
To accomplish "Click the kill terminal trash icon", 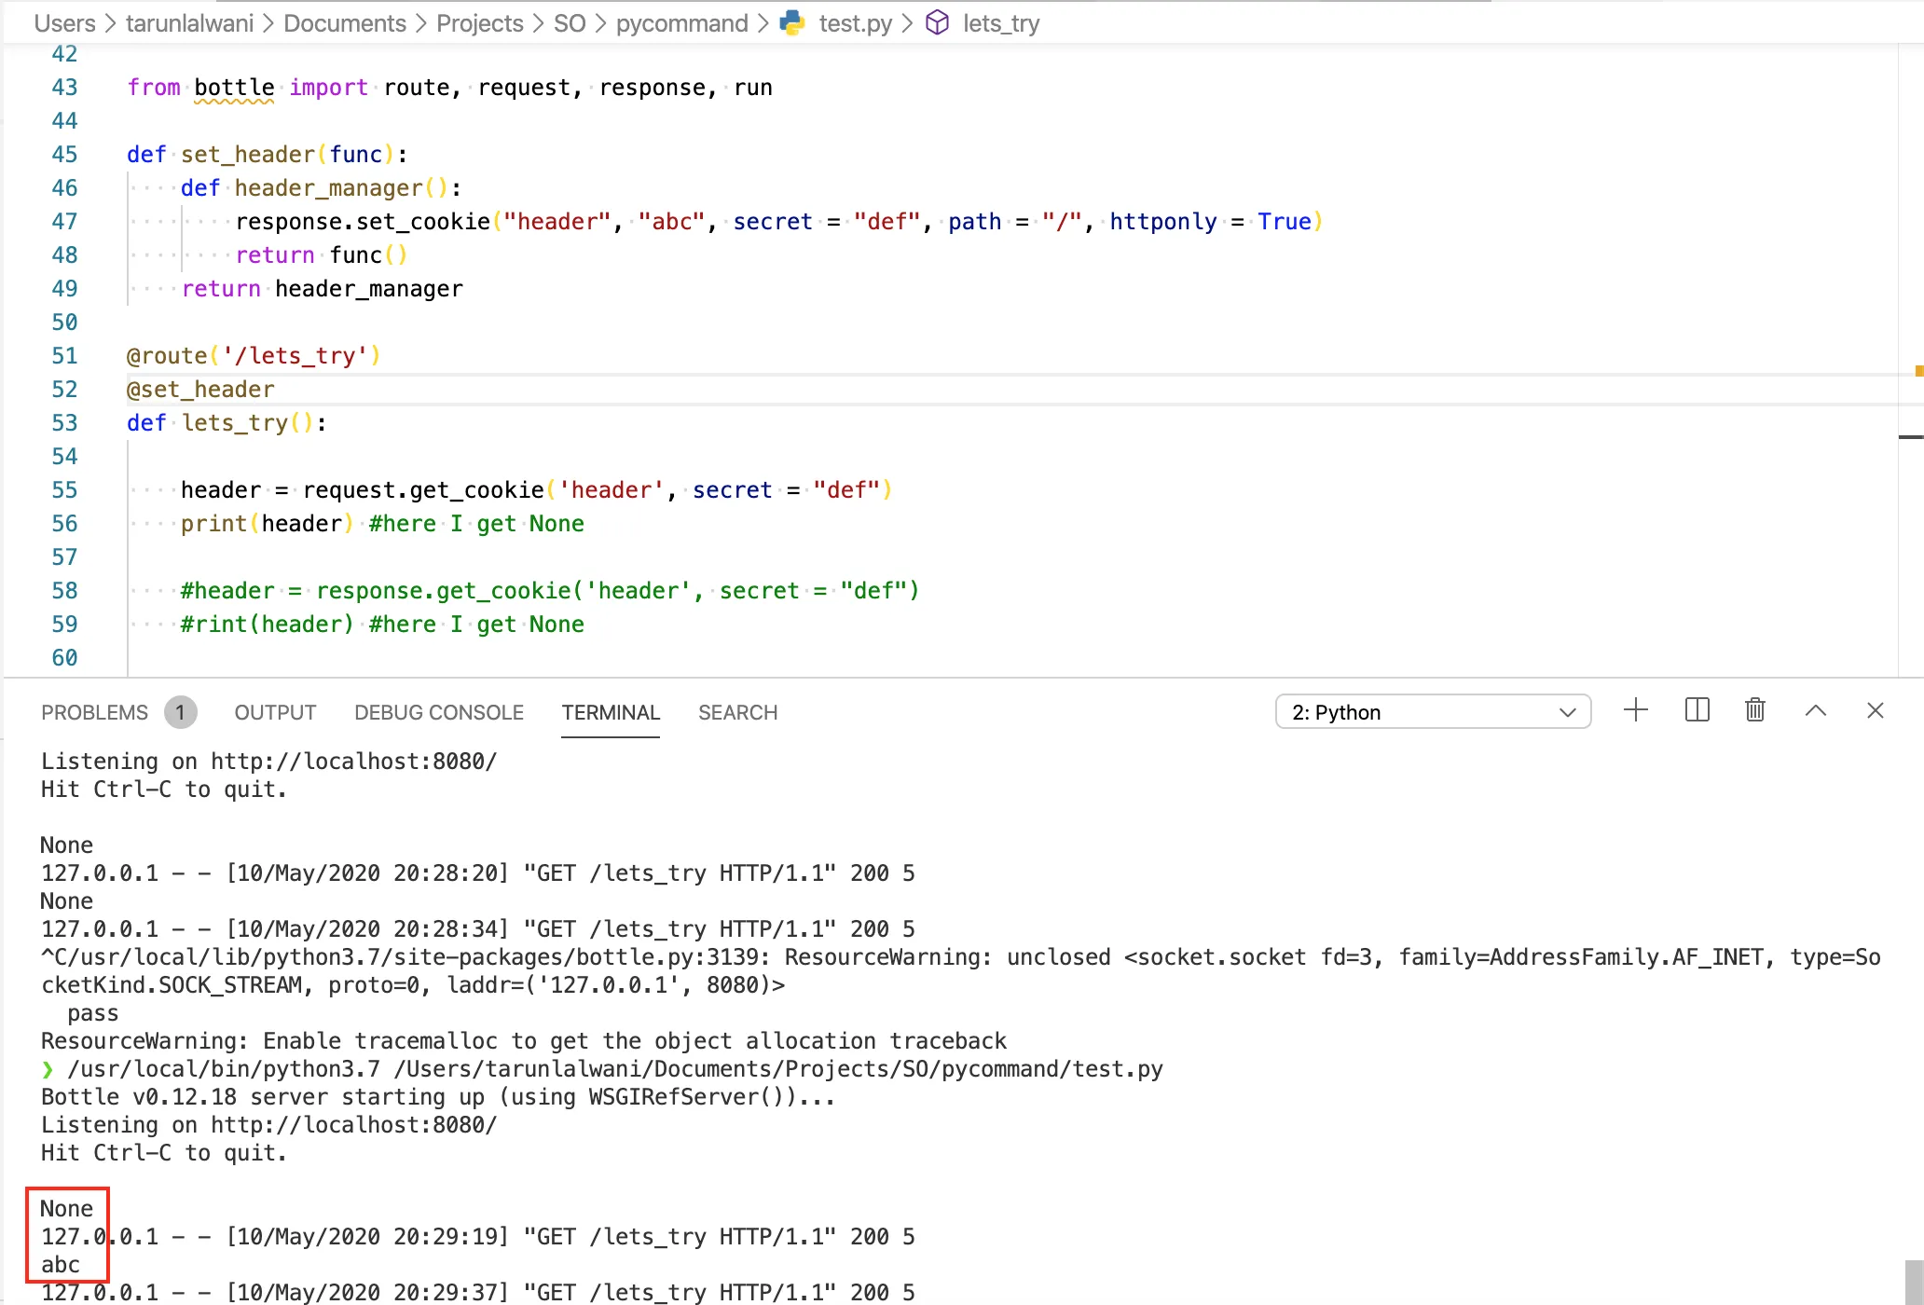I will (x=1754, y=711).
